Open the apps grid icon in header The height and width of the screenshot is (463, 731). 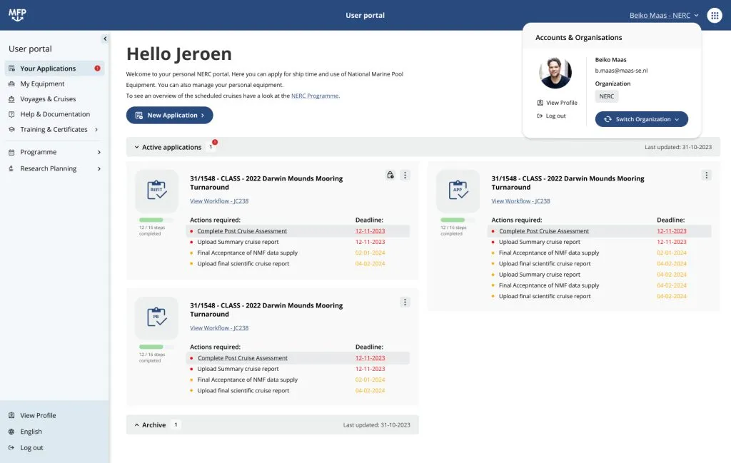pyautogui.click(x=714, y=16)
